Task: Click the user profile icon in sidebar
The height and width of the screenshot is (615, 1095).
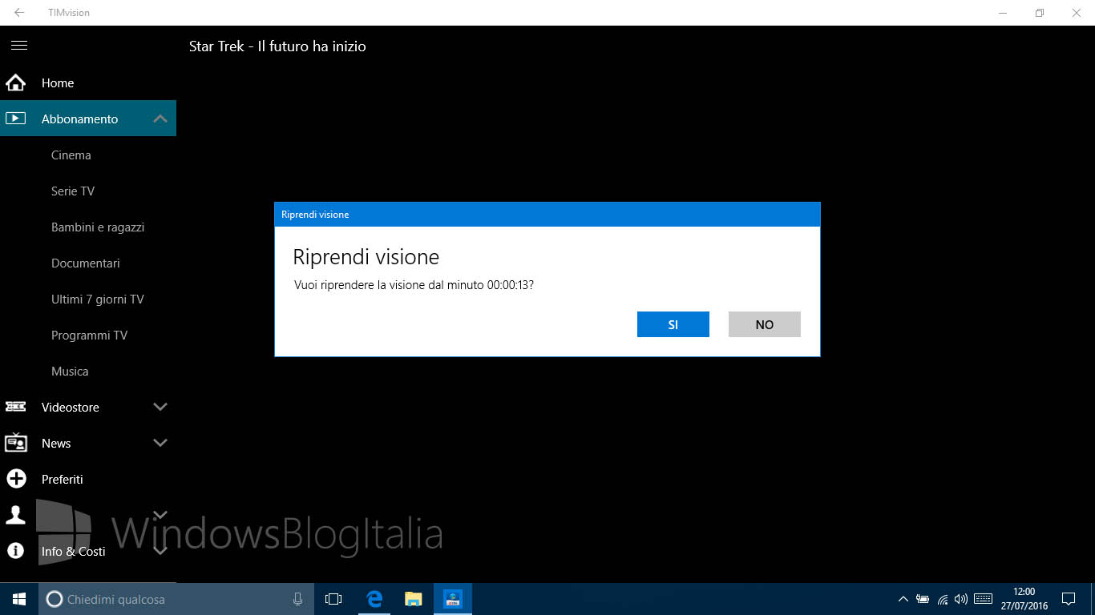Action: 16,515
